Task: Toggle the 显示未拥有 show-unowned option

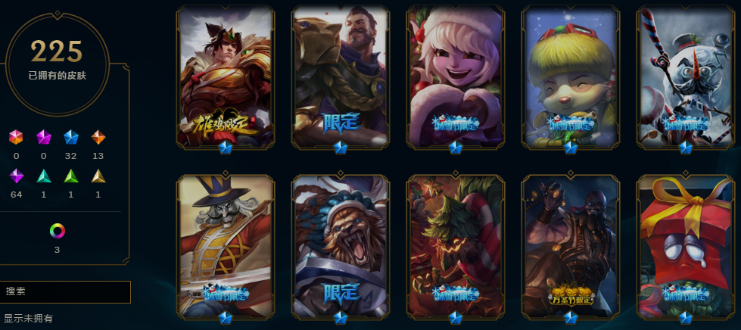Action: [x=28, y=318]
